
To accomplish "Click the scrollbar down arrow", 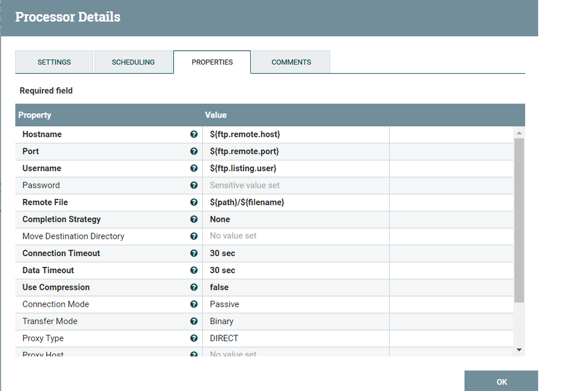I will click(519, 350).
